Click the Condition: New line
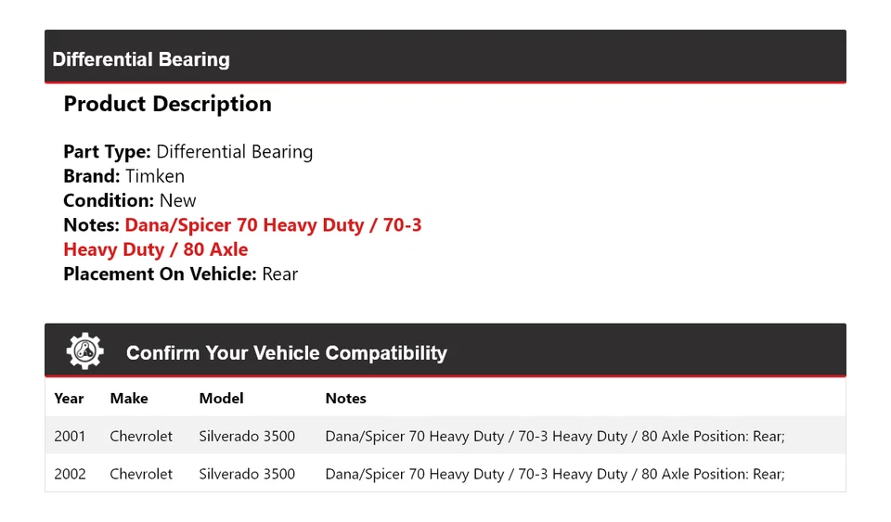The height and width of the screenshot is (522, 891). coord(130,200)
